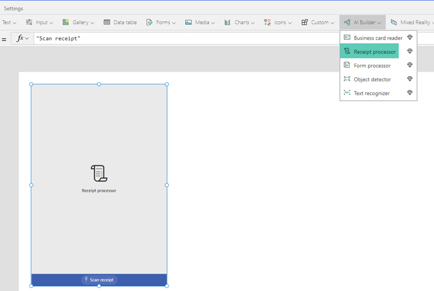Click the Media image icon

click(x=189, y=22)
